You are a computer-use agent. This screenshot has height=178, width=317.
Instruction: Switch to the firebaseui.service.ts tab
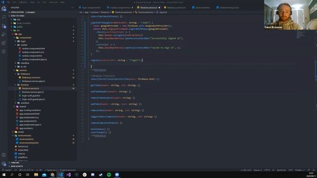pos(176,8)
